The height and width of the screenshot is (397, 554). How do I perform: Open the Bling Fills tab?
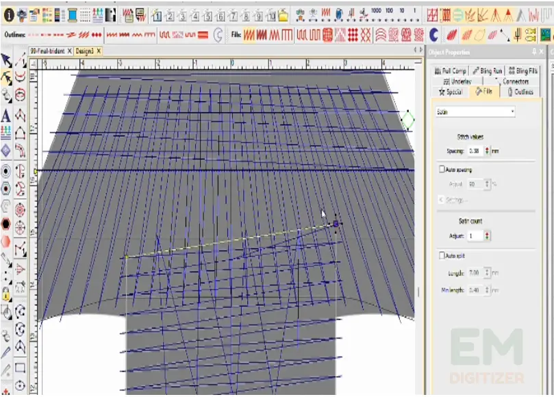point(522,71)
